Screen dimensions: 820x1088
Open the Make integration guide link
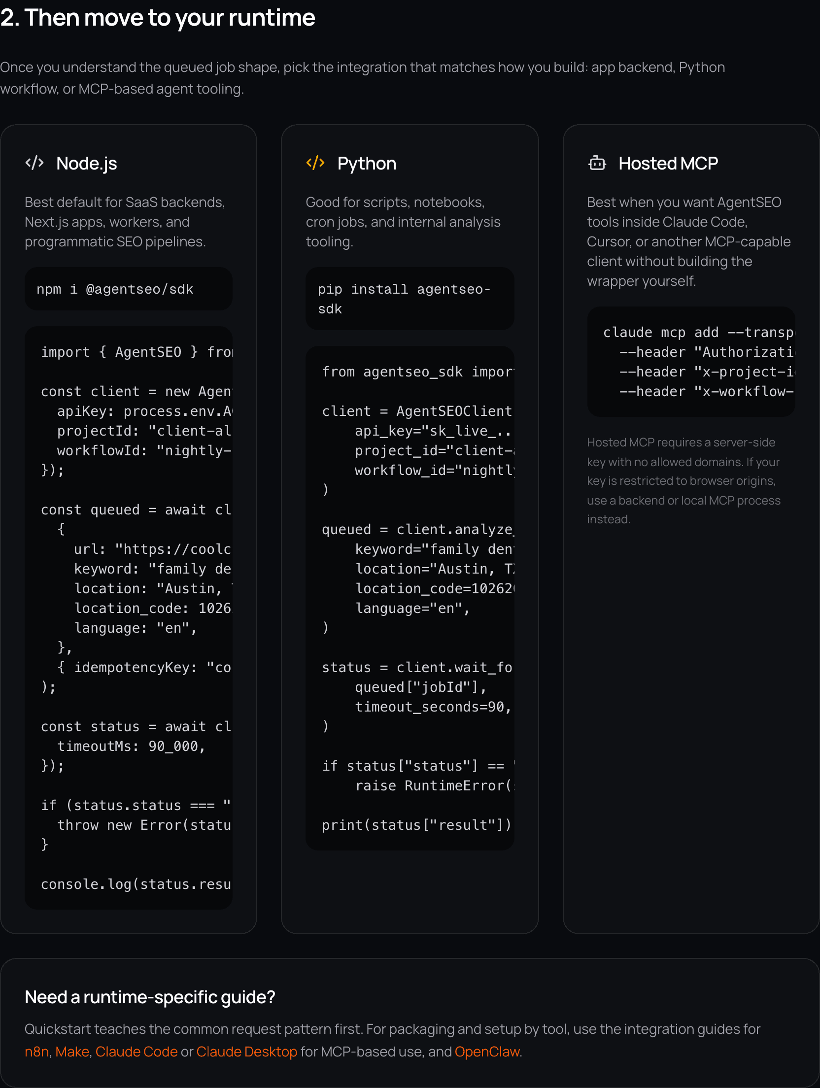click(72, 1052)
